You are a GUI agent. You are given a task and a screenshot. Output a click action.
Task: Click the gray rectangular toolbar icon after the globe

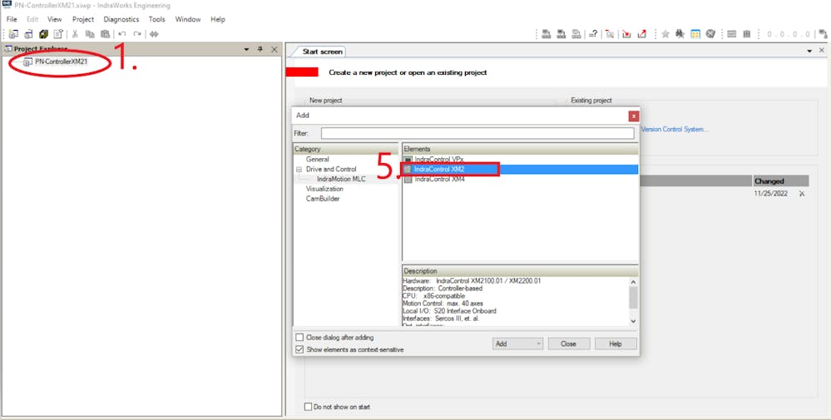click(x=731, y=34)
